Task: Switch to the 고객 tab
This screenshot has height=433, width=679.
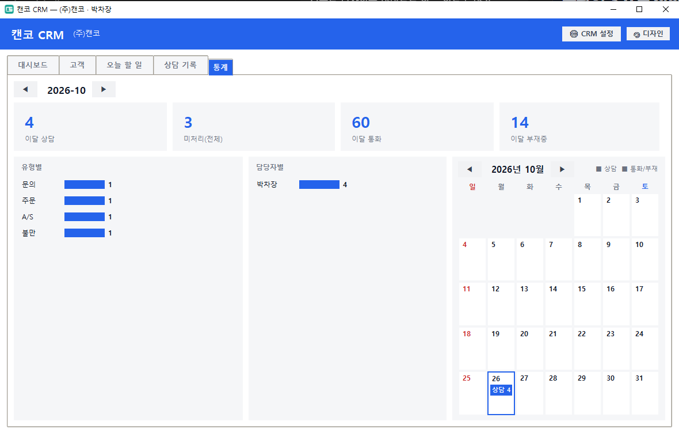Action: point(77,65)
